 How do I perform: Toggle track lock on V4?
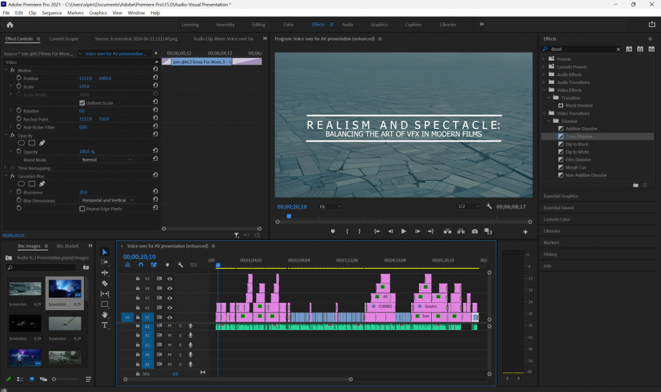137,288
